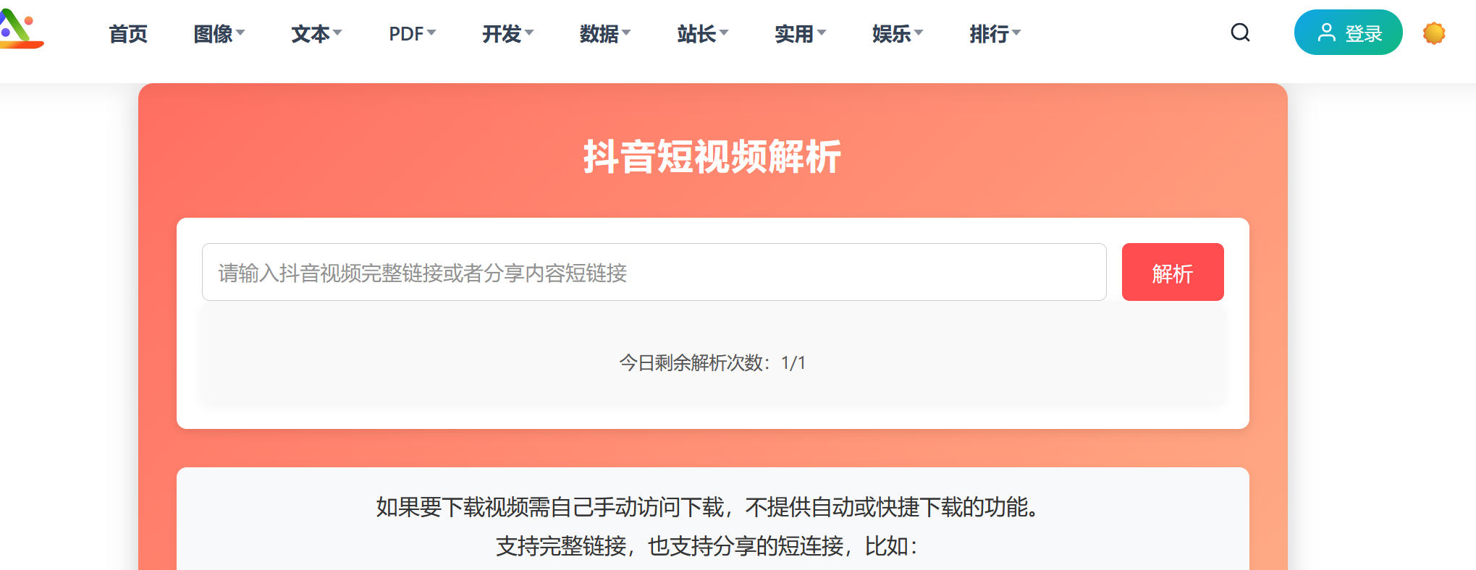Expand the 娱乐 dropdown menu
This screenshot has width=1476, height=570.
click(x=898, y=34)
